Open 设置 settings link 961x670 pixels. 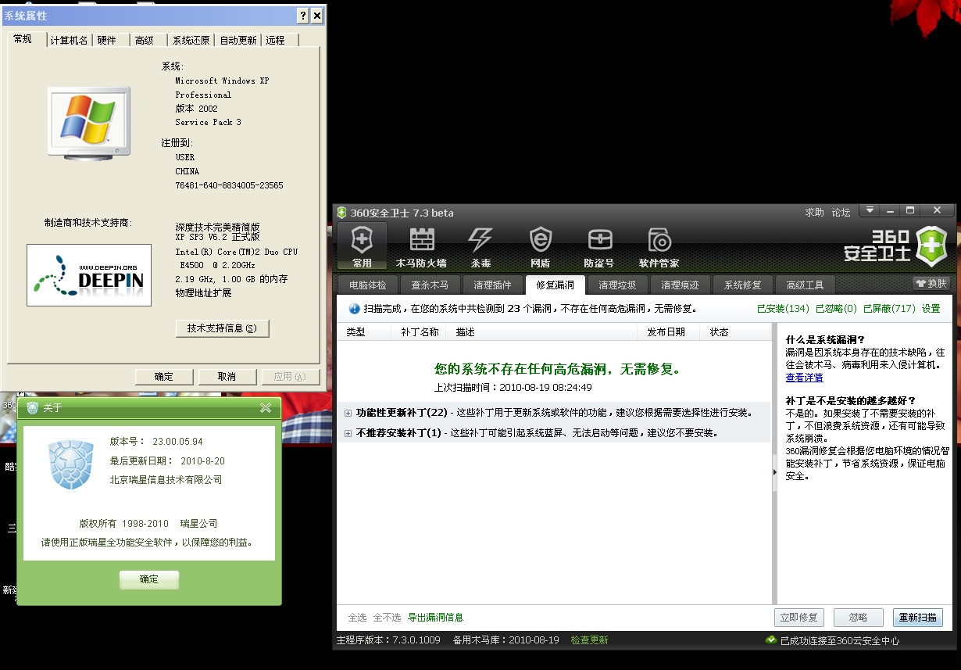click(931, 309)
